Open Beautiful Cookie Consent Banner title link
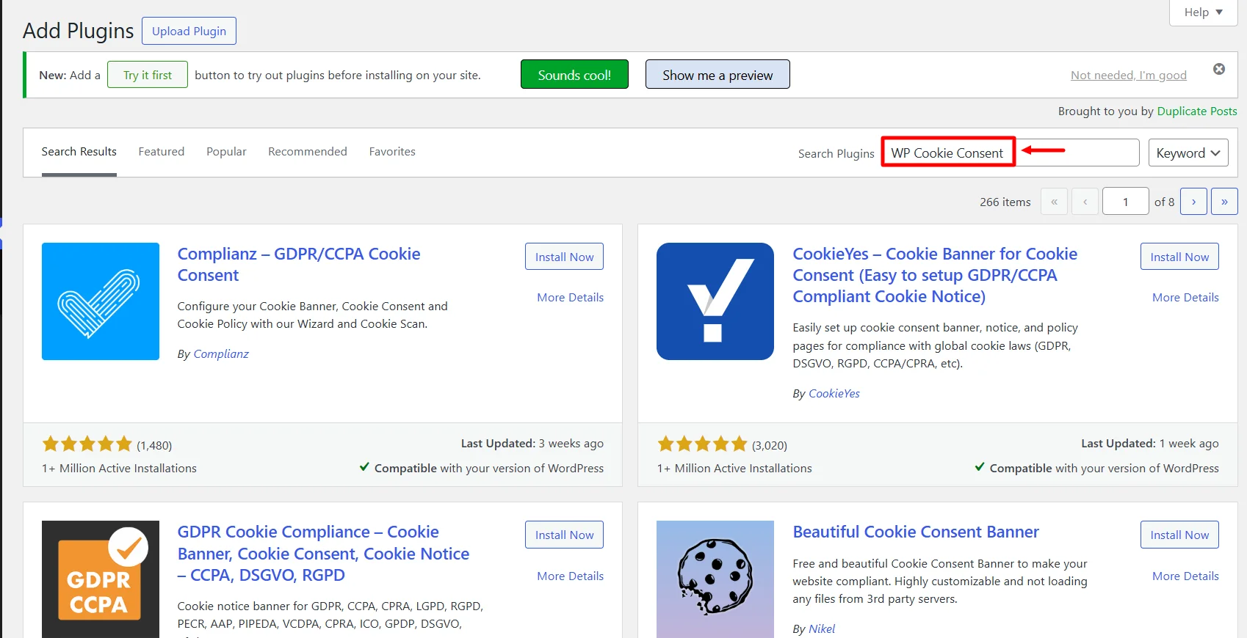Image resolution: width=1247 pixels, height=638 pixels. point(916,532)
